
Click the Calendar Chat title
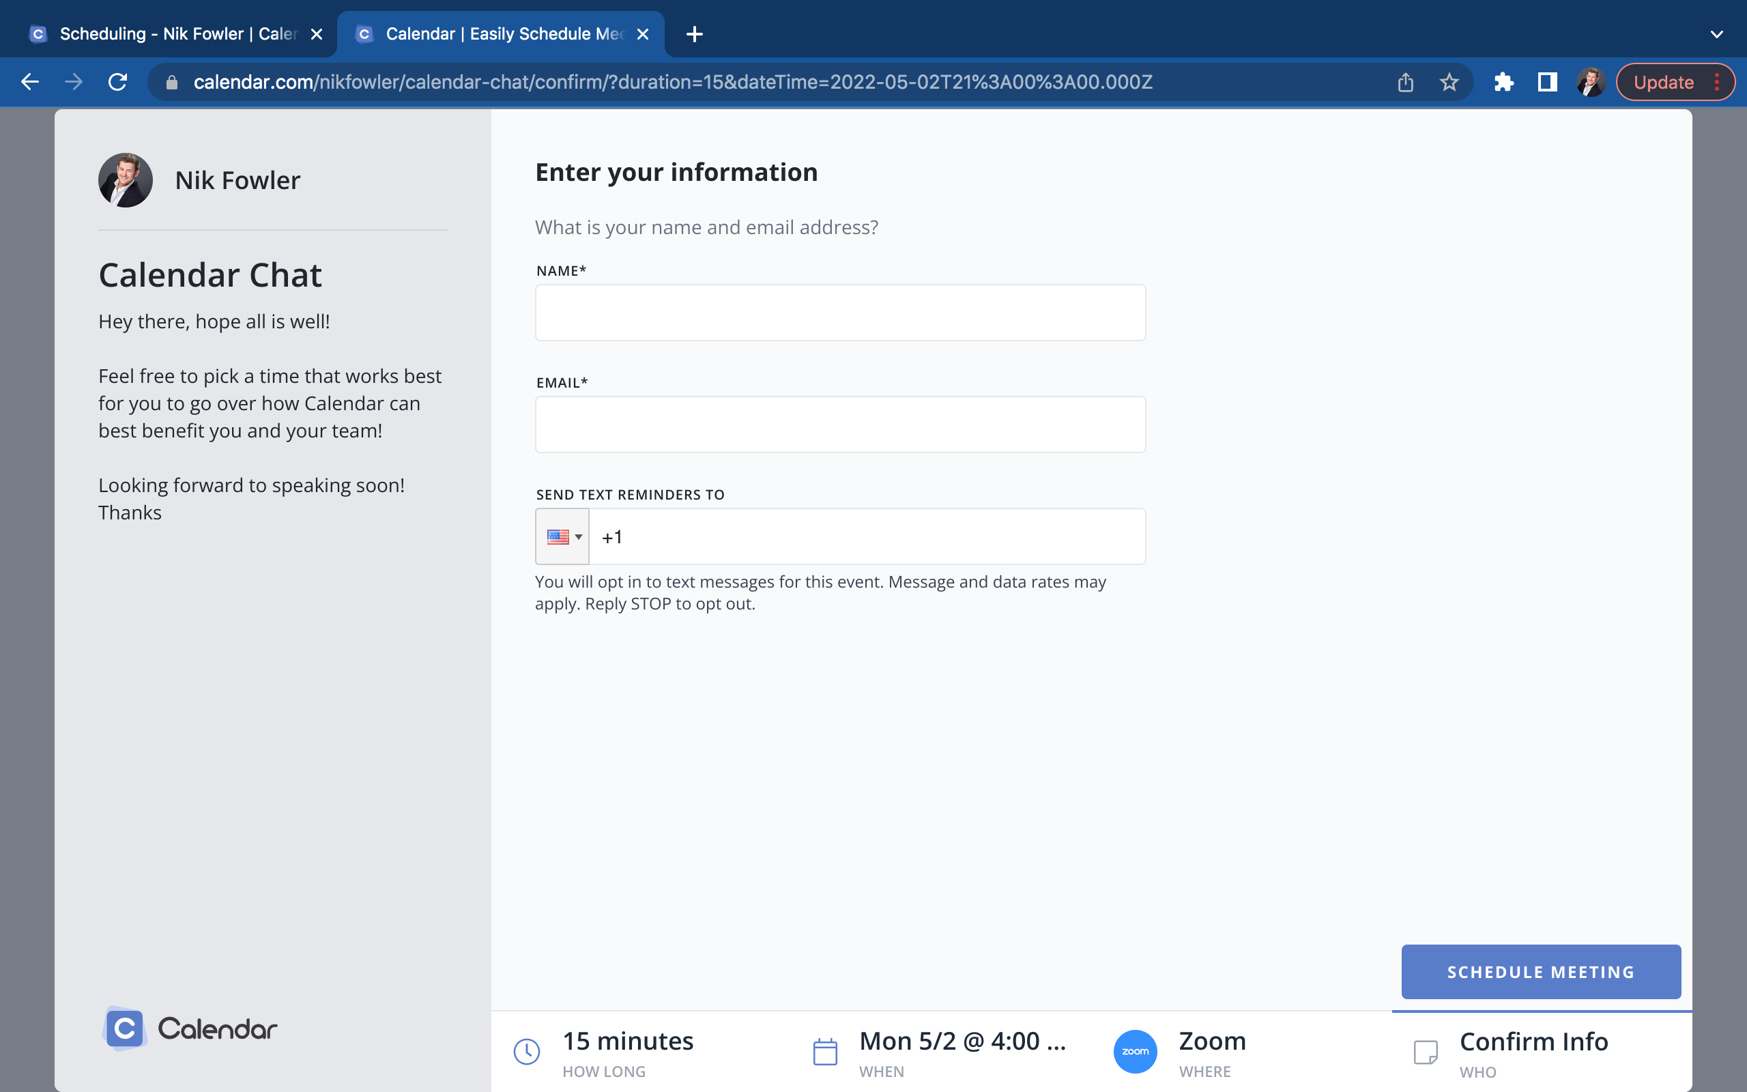pyautogui.click(x=210, y=275)
